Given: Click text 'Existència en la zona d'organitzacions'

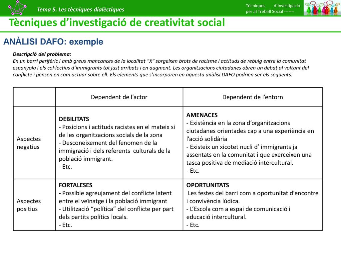Looking at the screenshot, I should (x=240, y=123).
